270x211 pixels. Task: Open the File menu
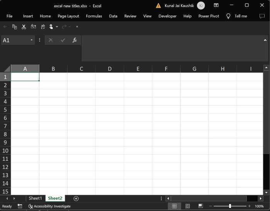click(10, 16)
